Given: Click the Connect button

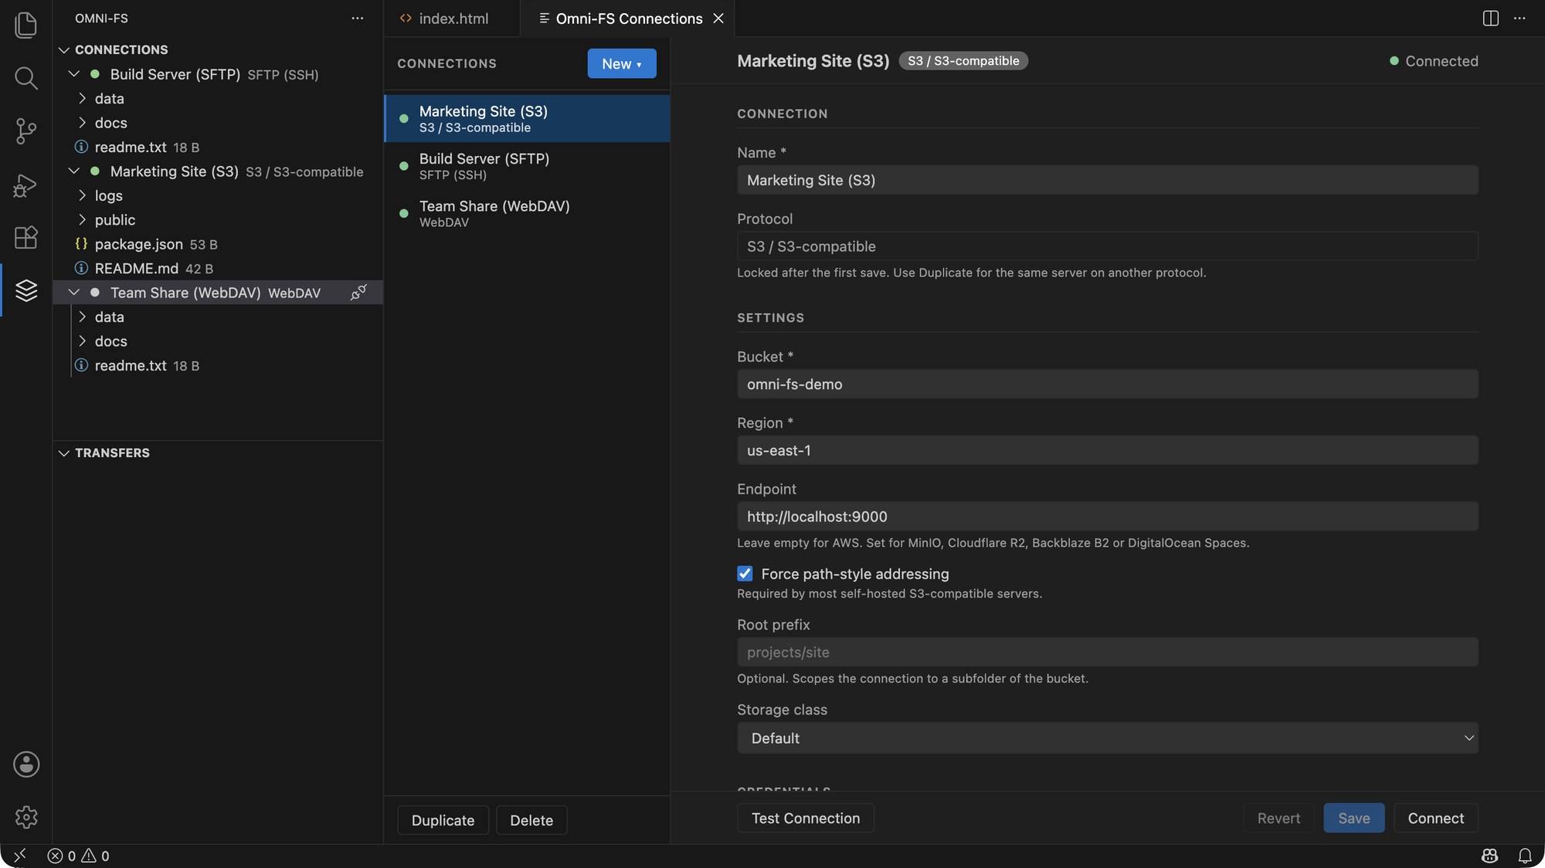Looking at the screenshot, I should [1435, 818].
